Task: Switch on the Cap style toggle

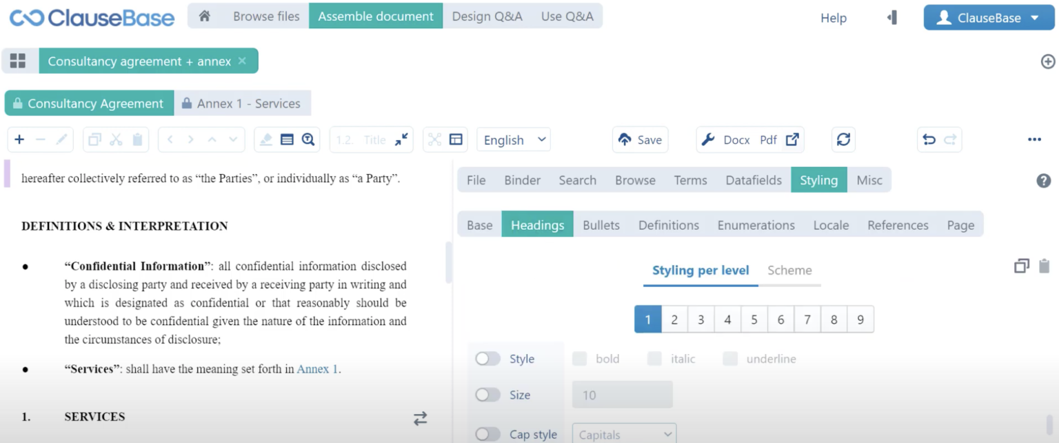Action: tap(487, 434)
